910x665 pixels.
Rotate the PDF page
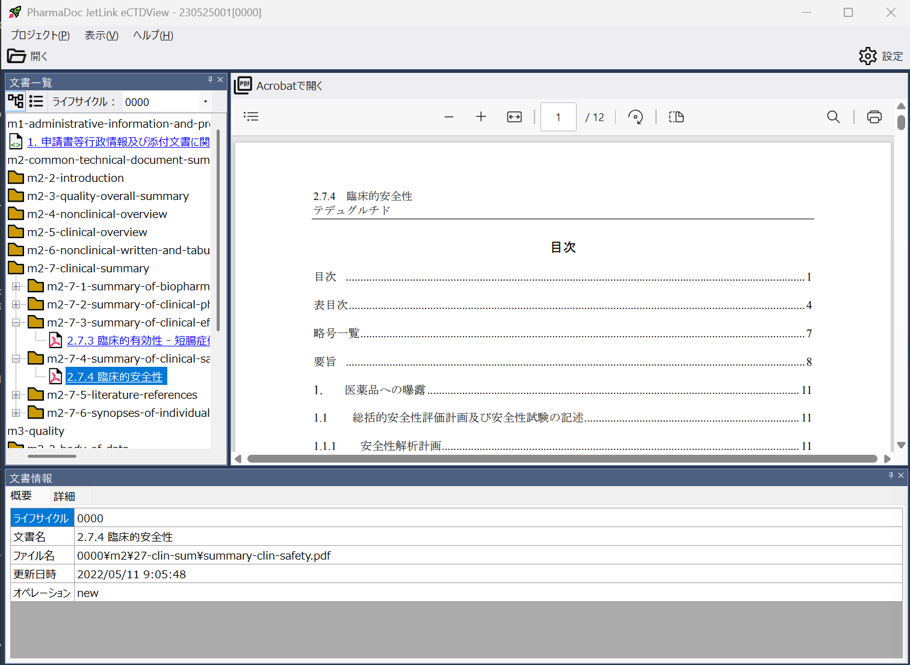(636, 117)
